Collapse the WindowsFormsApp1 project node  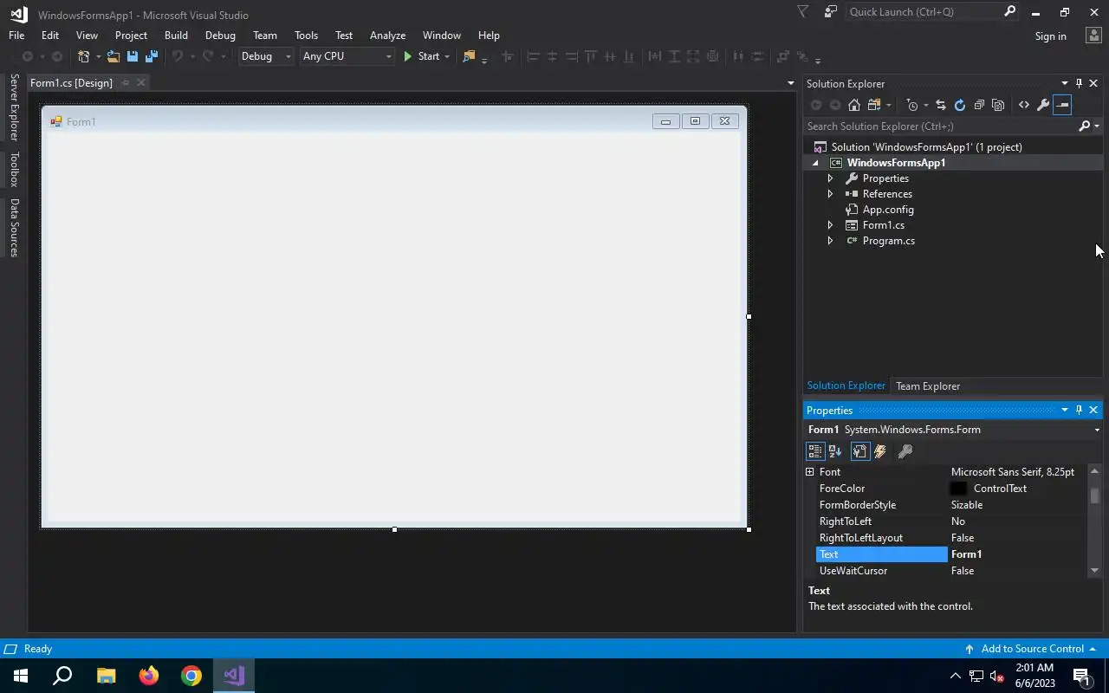(x=815, y=163)
